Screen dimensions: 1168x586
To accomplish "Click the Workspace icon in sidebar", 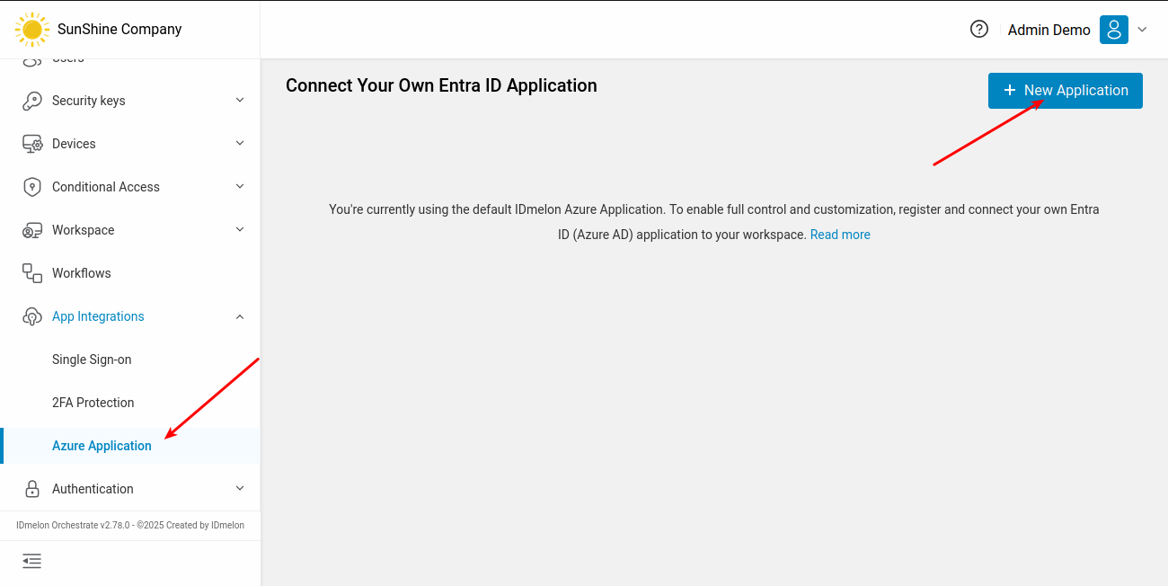I will click(x=32, y=230).
